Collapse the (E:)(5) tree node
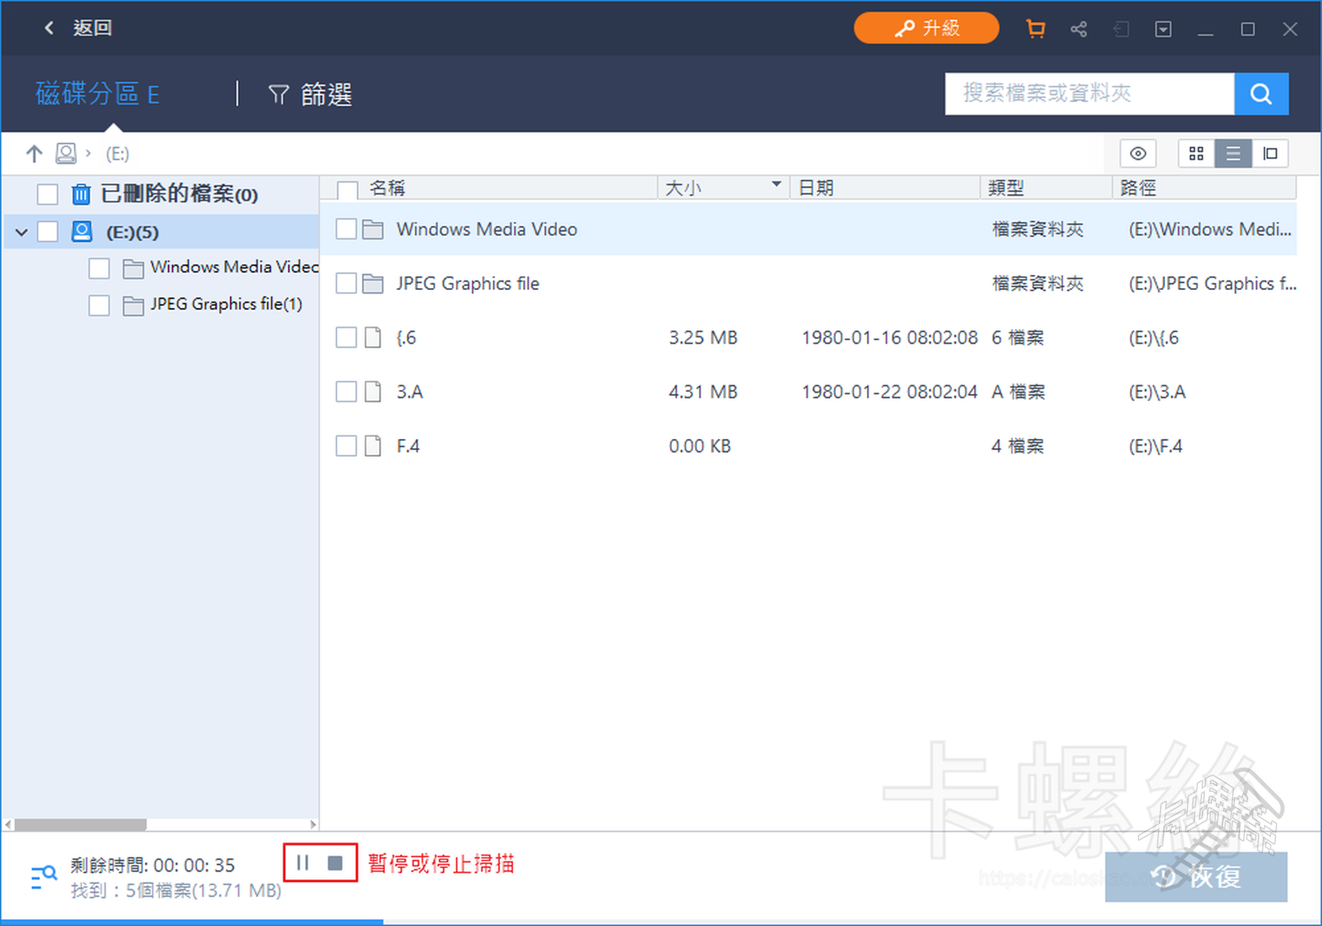 [x=21, y=232]
